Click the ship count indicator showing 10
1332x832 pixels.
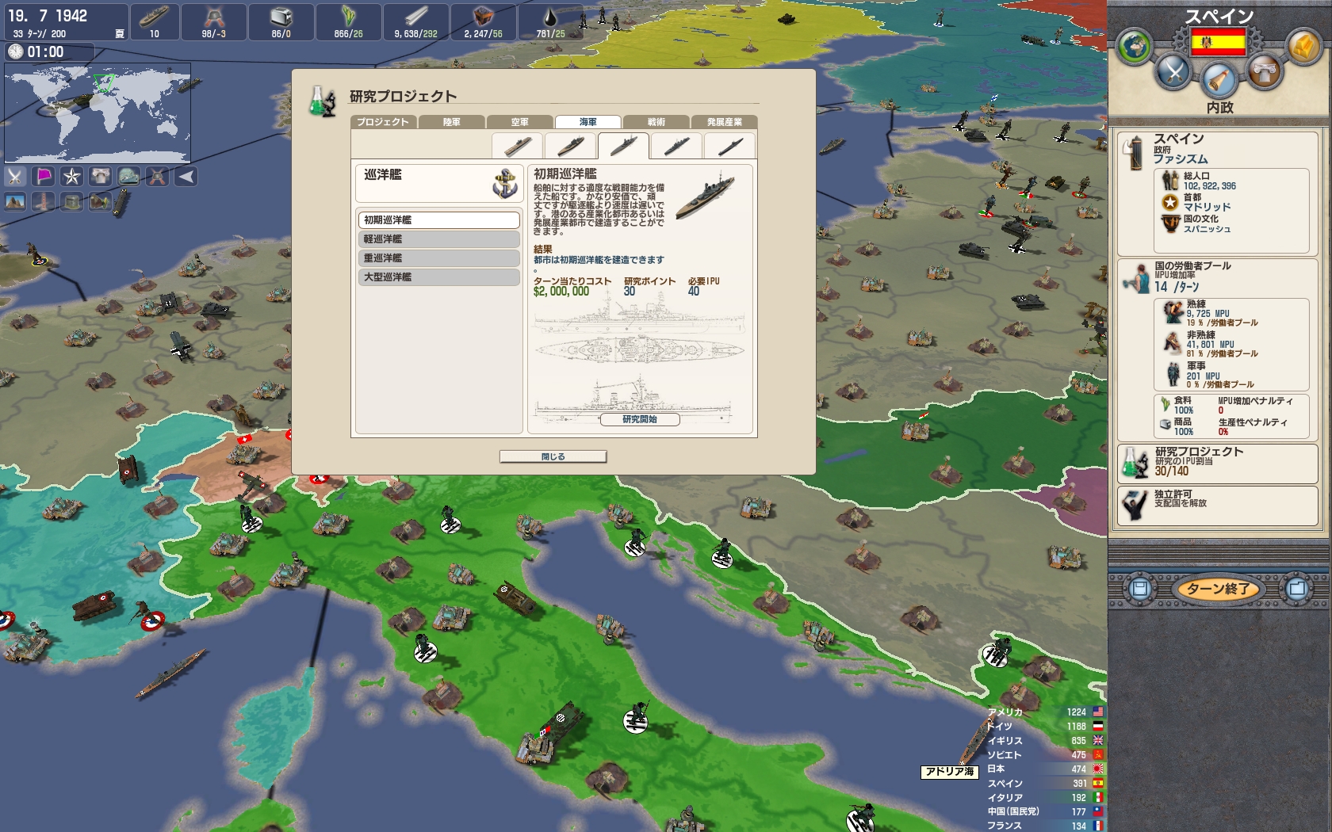click(154, 21)
